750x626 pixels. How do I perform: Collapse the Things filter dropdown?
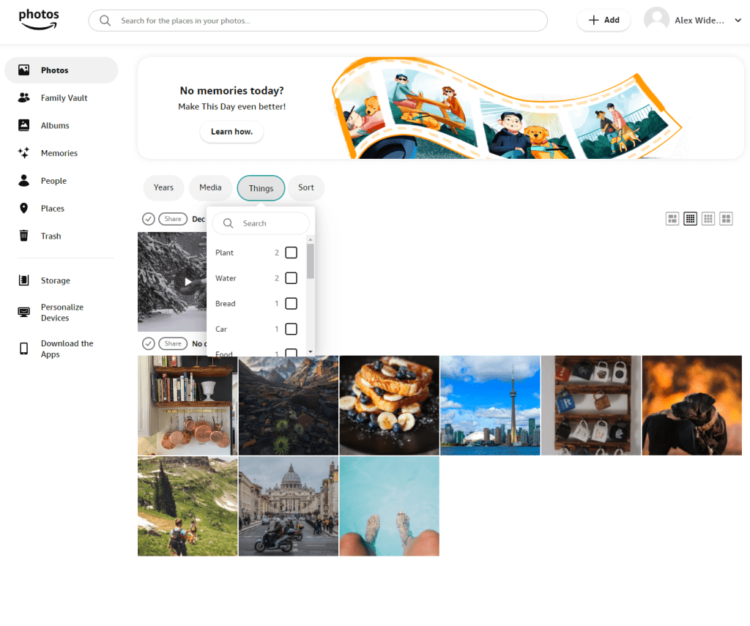261,188
